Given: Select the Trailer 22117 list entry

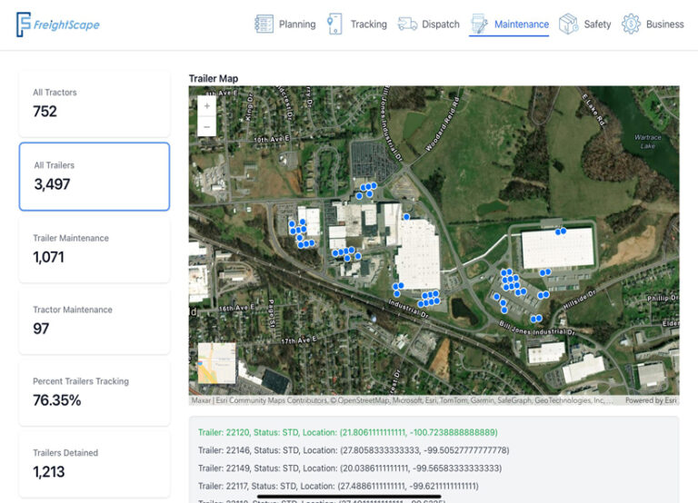Looking at the screenshot, I should [338, 486].
